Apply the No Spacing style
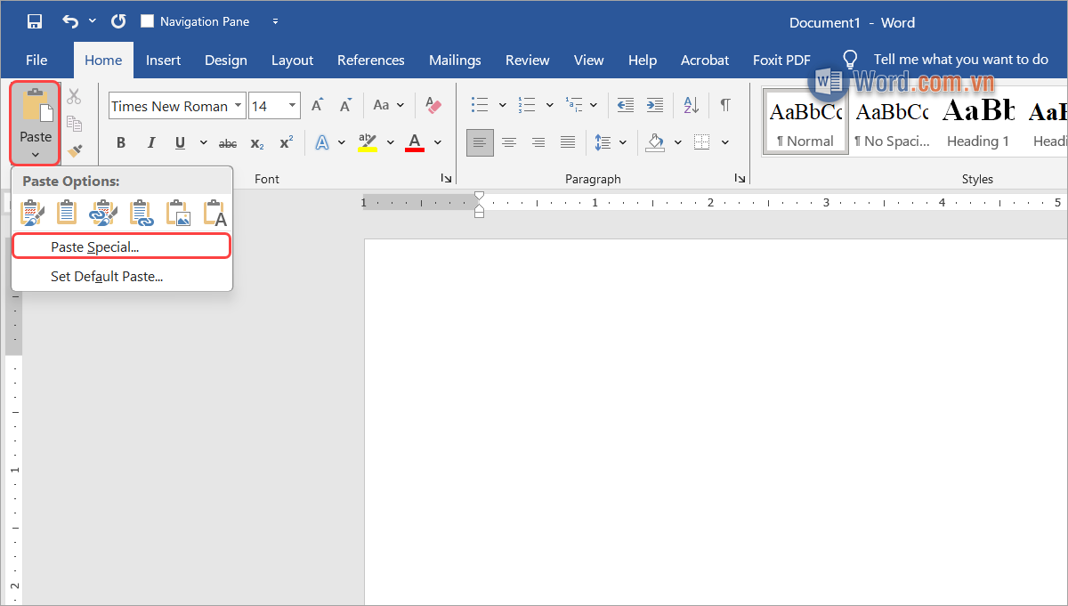This screenshot has width=1068, height=606. pyautogui.click(x=892, y=124)
